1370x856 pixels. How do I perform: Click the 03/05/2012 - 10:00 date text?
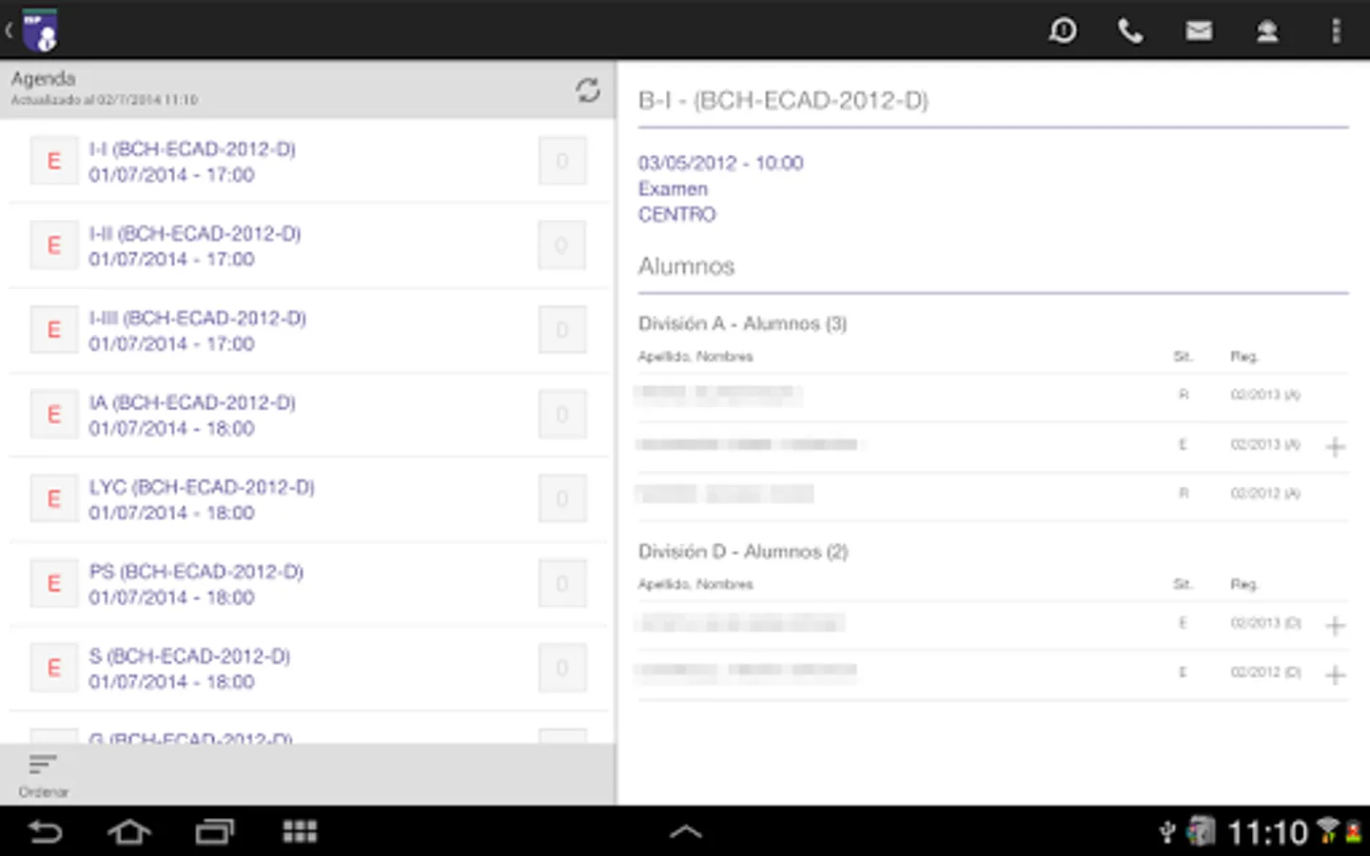720,163
